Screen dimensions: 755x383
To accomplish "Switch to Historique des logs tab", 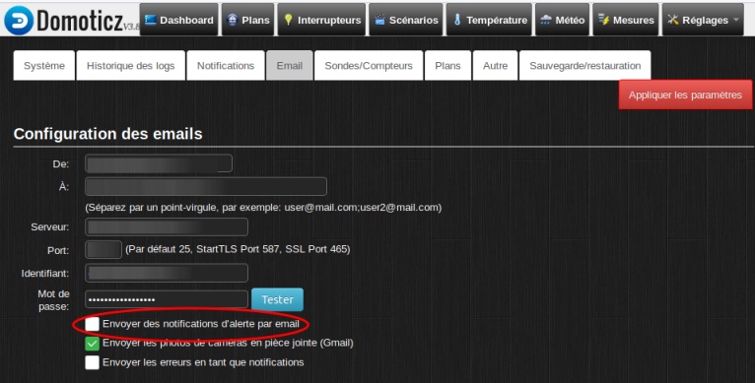I will (x=130, y=65).
